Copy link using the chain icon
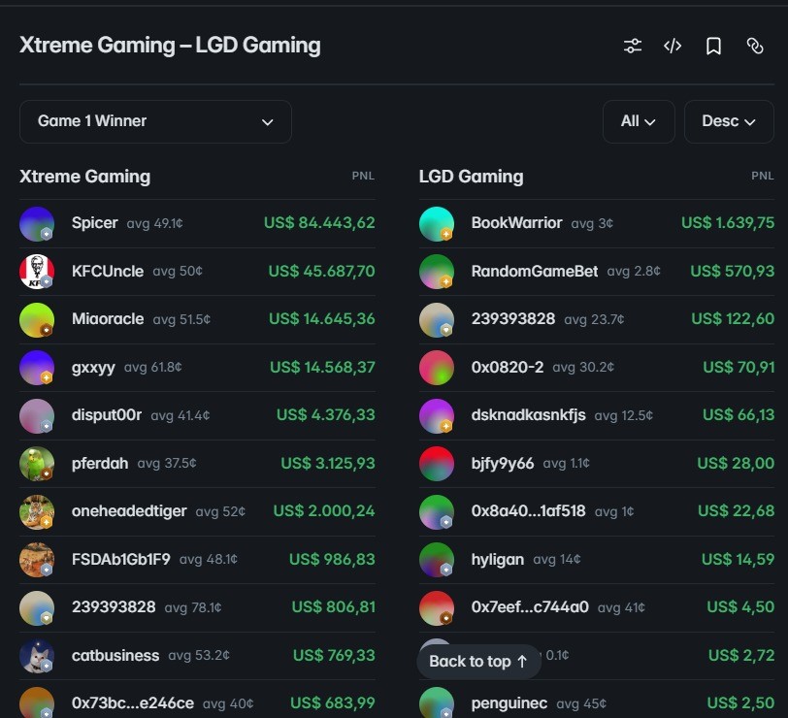 [x=755, y=46]
